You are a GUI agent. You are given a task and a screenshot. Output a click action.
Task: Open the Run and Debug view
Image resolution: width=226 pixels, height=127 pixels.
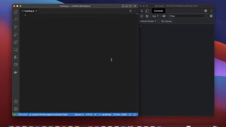(x=16, y=35)
